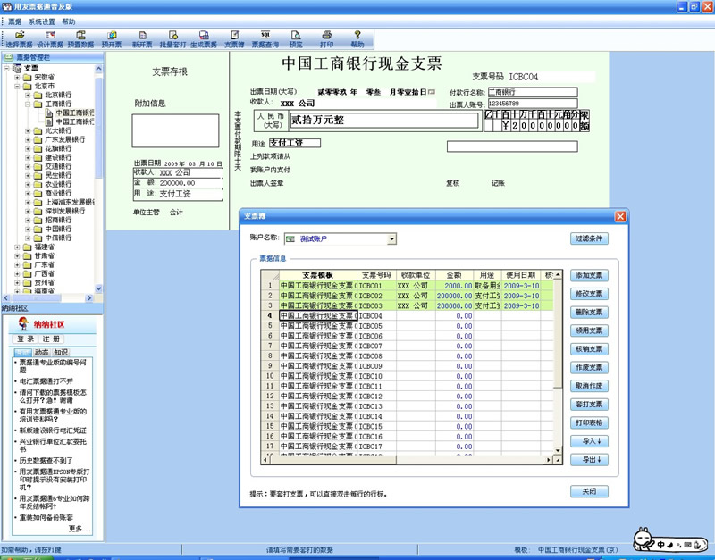Click the 用途 field containing 支付工资

(x=295, y=143)
